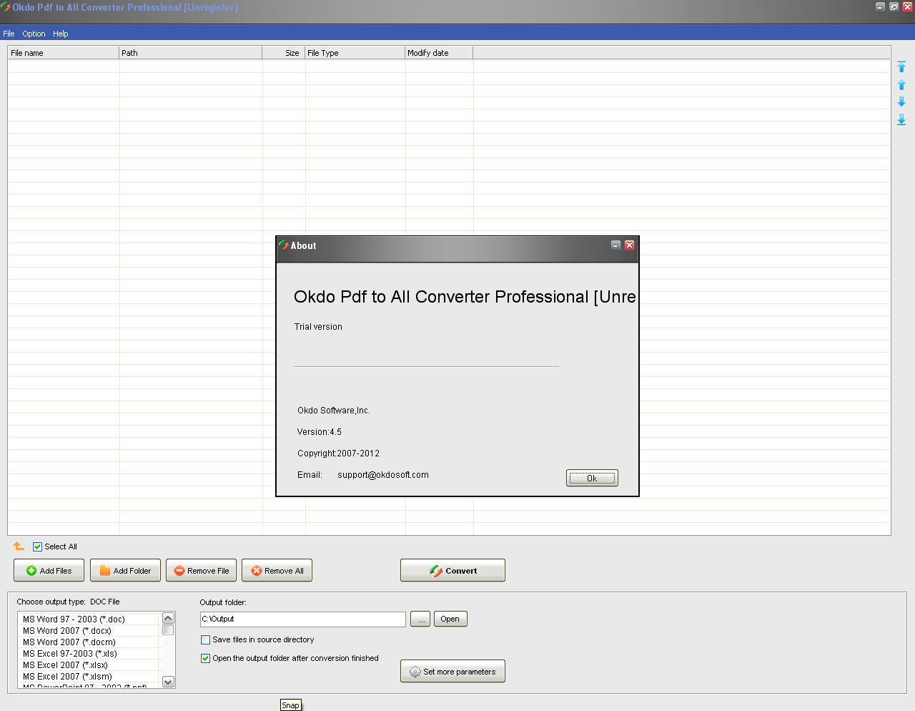The height and width of the screenshot is (711, 915).
Task: Open the File menu
Action: tap(9, 34)
